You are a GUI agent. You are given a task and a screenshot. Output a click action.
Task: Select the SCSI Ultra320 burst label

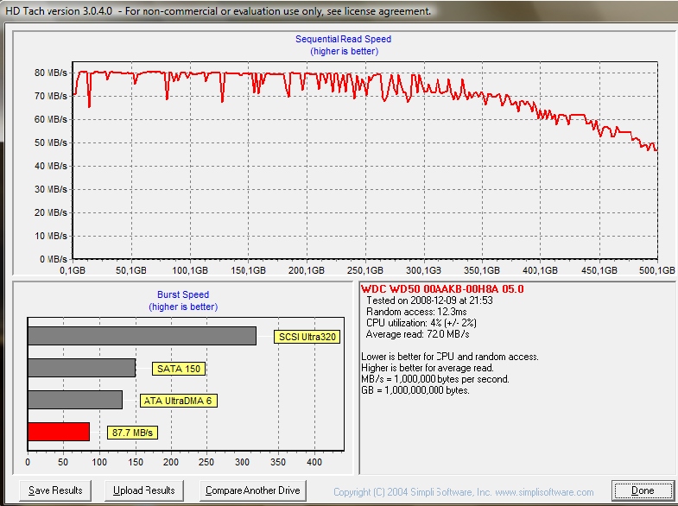coord(307,337)
